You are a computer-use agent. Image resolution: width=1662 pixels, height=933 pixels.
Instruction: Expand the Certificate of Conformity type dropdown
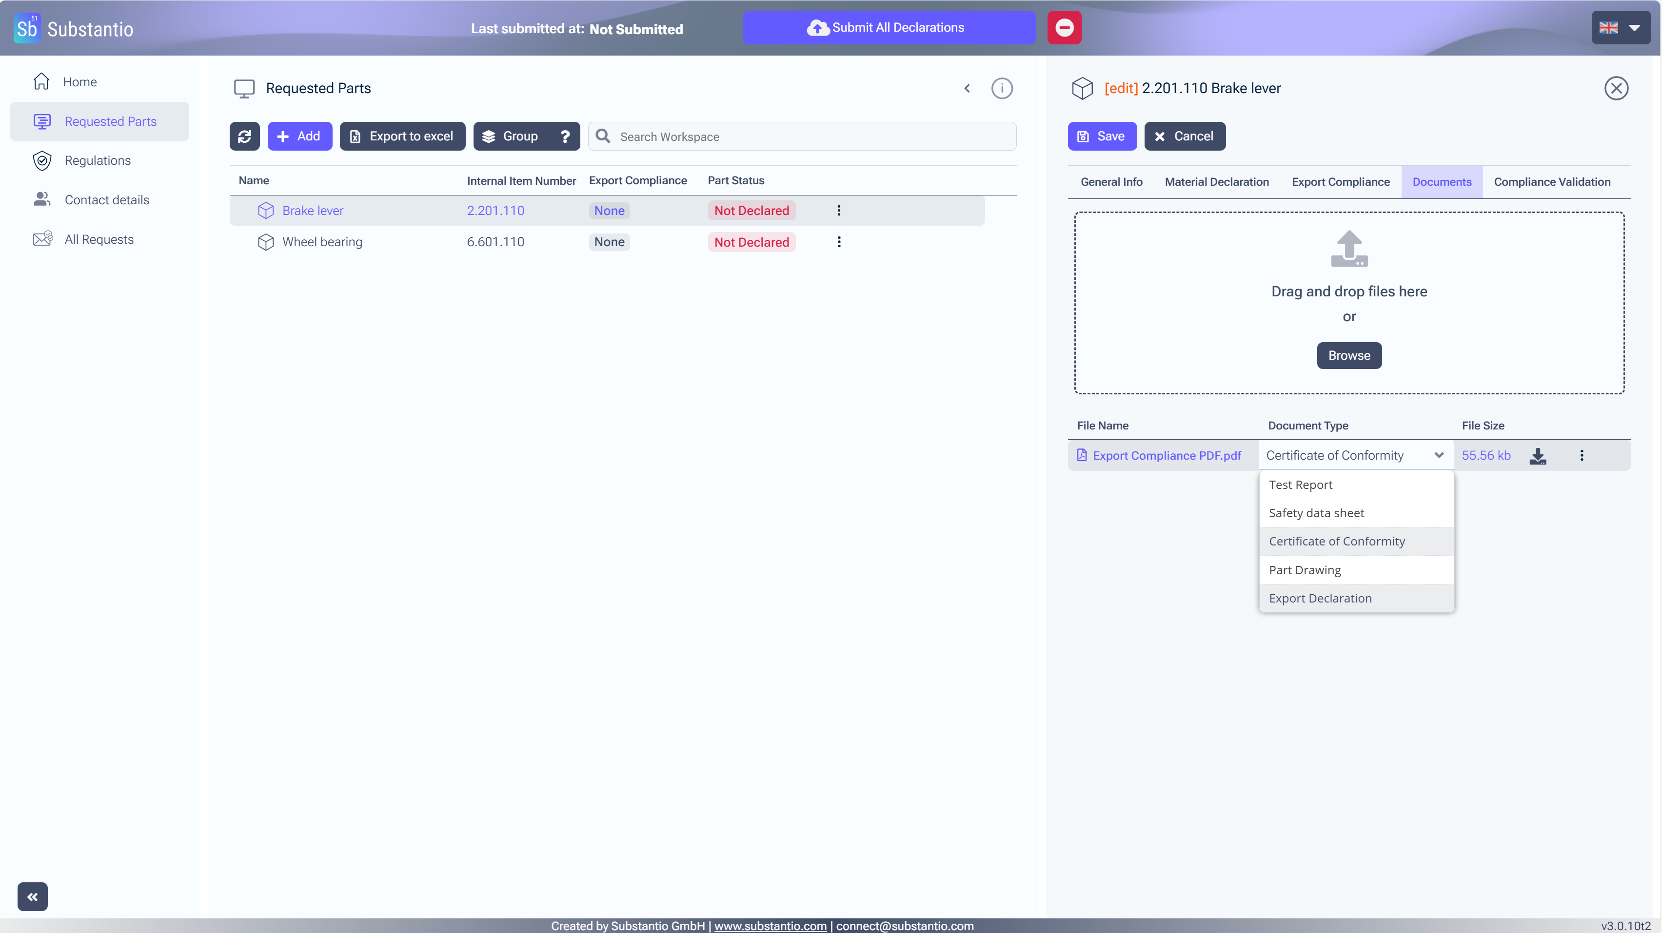[1355, 455]
